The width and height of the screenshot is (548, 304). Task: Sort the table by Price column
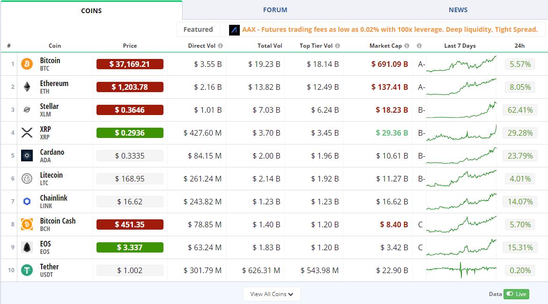pos(130,46)
